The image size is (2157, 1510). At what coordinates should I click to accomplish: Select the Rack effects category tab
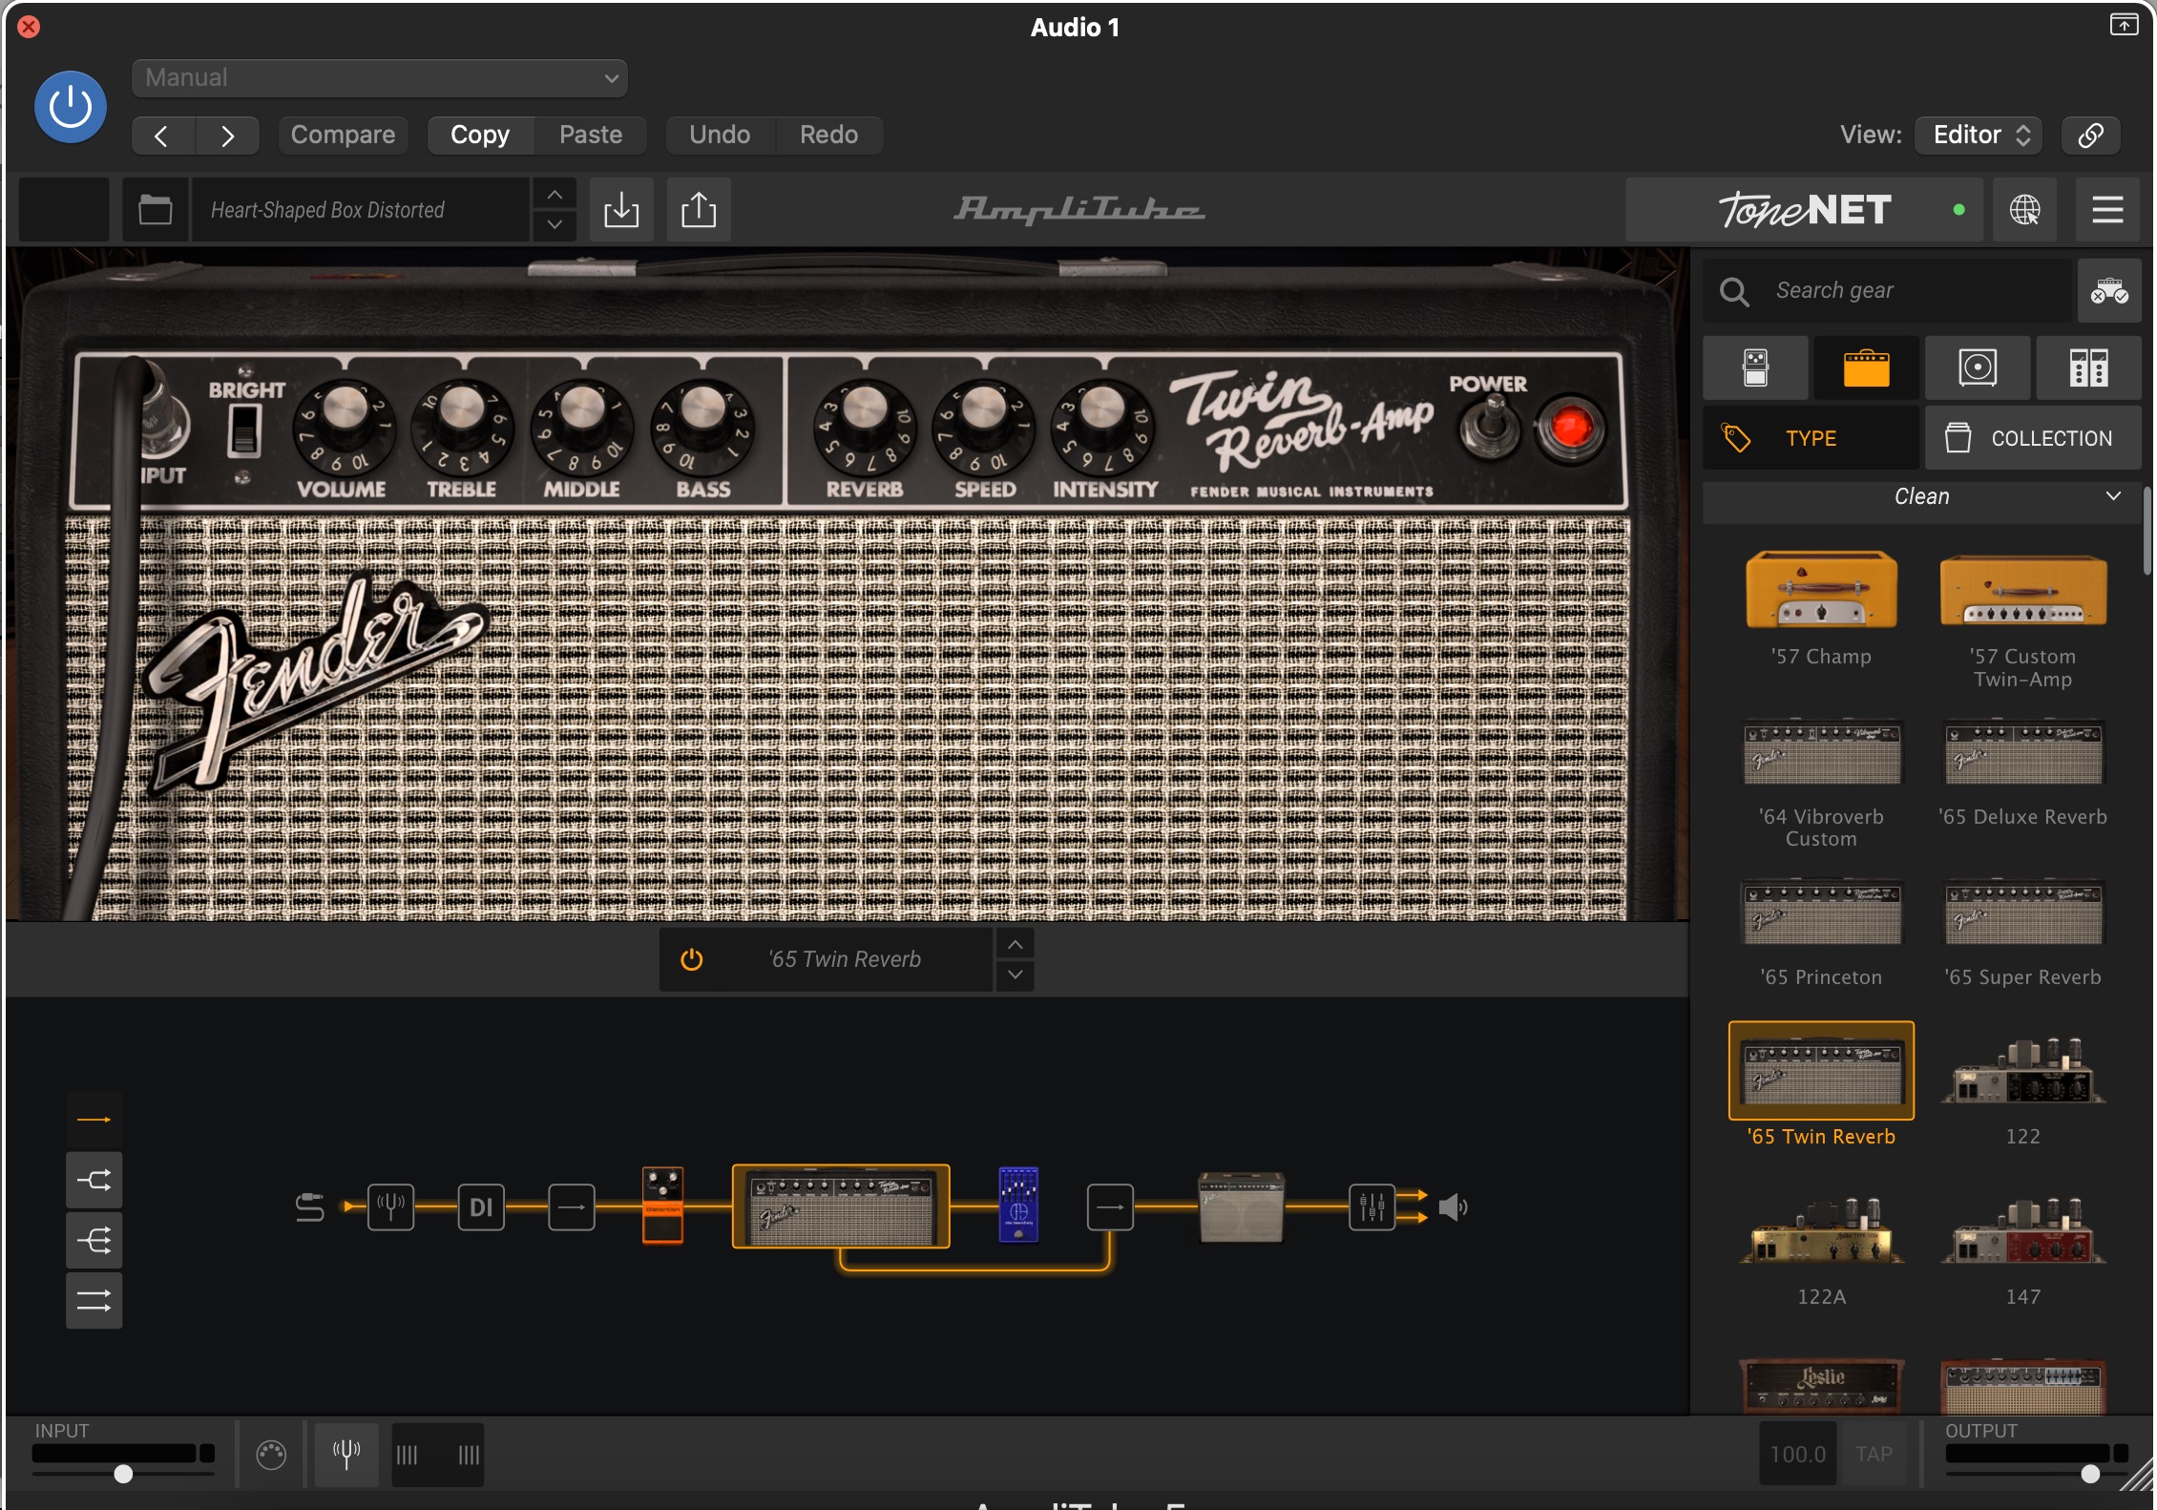tap(2088, 367)
